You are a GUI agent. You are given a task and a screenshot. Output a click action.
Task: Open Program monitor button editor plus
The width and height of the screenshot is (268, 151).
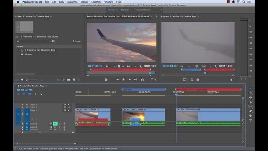231,80
